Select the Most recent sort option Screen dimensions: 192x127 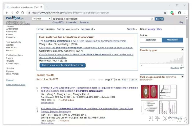(x=173, y=40)
